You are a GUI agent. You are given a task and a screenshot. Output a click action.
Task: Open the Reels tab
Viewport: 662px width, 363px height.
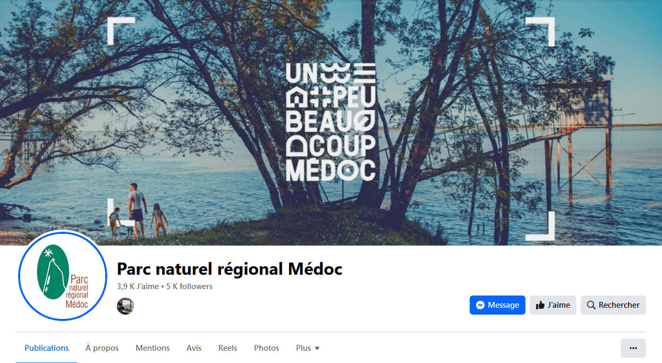(227, 348)
